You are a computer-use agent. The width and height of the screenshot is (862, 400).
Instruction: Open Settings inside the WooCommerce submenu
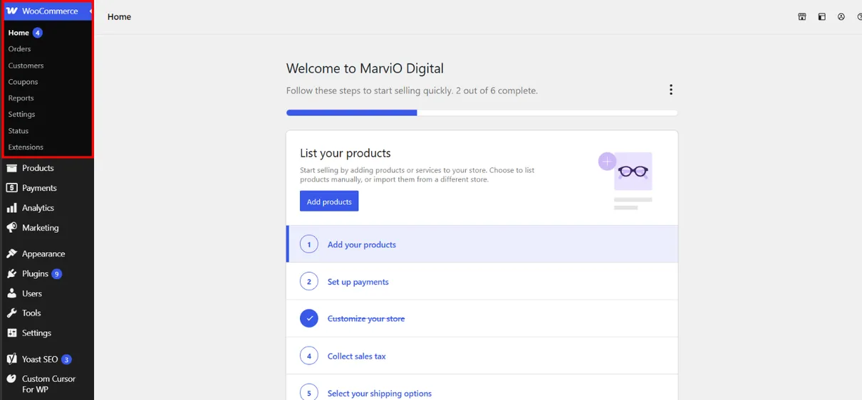point(21,115)
